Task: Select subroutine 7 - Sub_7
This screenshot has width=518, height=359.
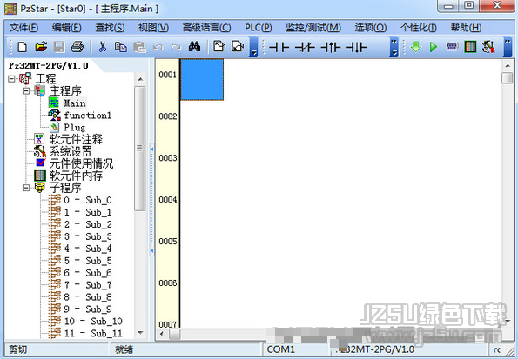Action: tap(88, 285)
